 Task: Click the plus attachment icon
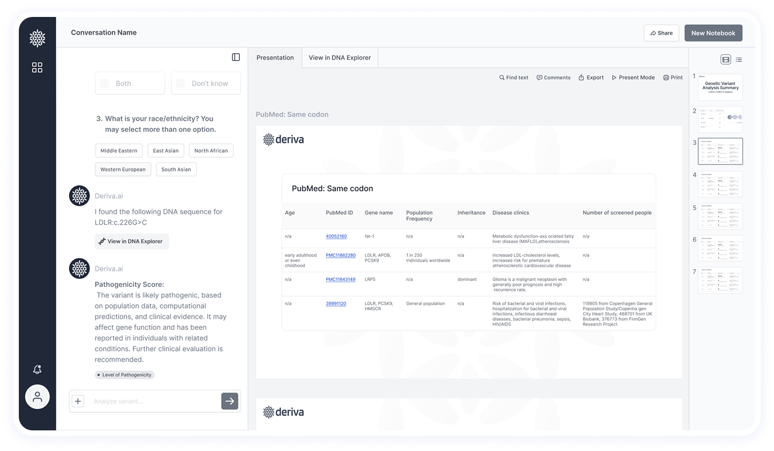[x=78, y=401]
